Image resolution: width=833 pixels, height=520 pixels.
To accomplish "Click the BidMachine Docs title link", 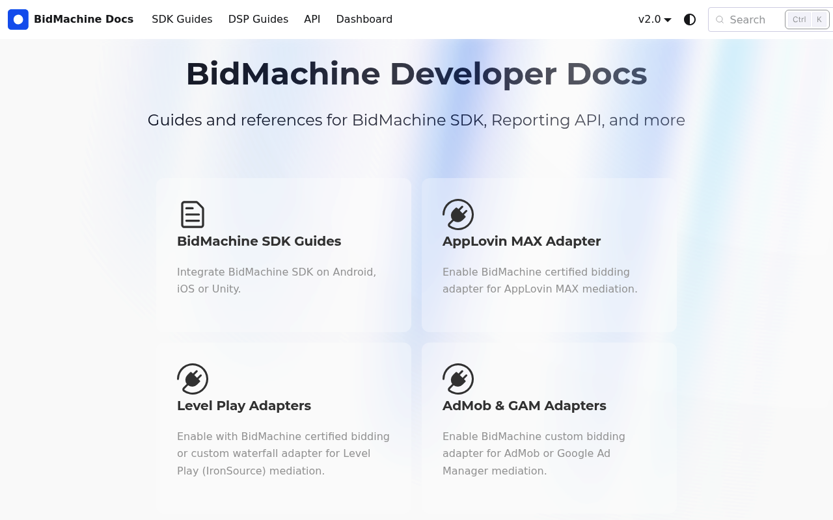I will 83,19.
